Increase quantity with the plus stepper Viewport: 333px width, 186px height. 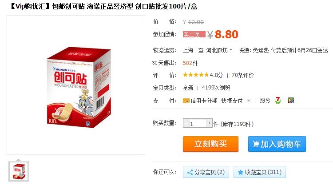point(210,123)
